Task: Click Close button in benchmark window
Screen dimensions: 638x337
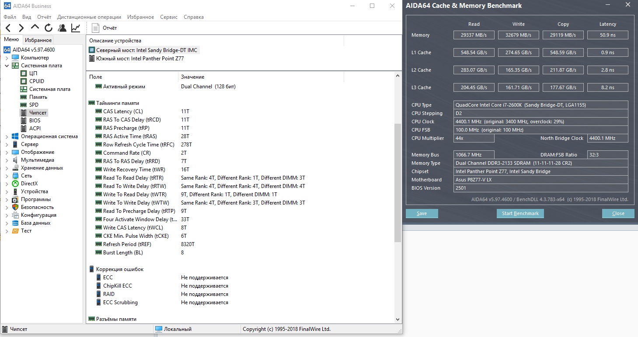Action: [618, 213]
